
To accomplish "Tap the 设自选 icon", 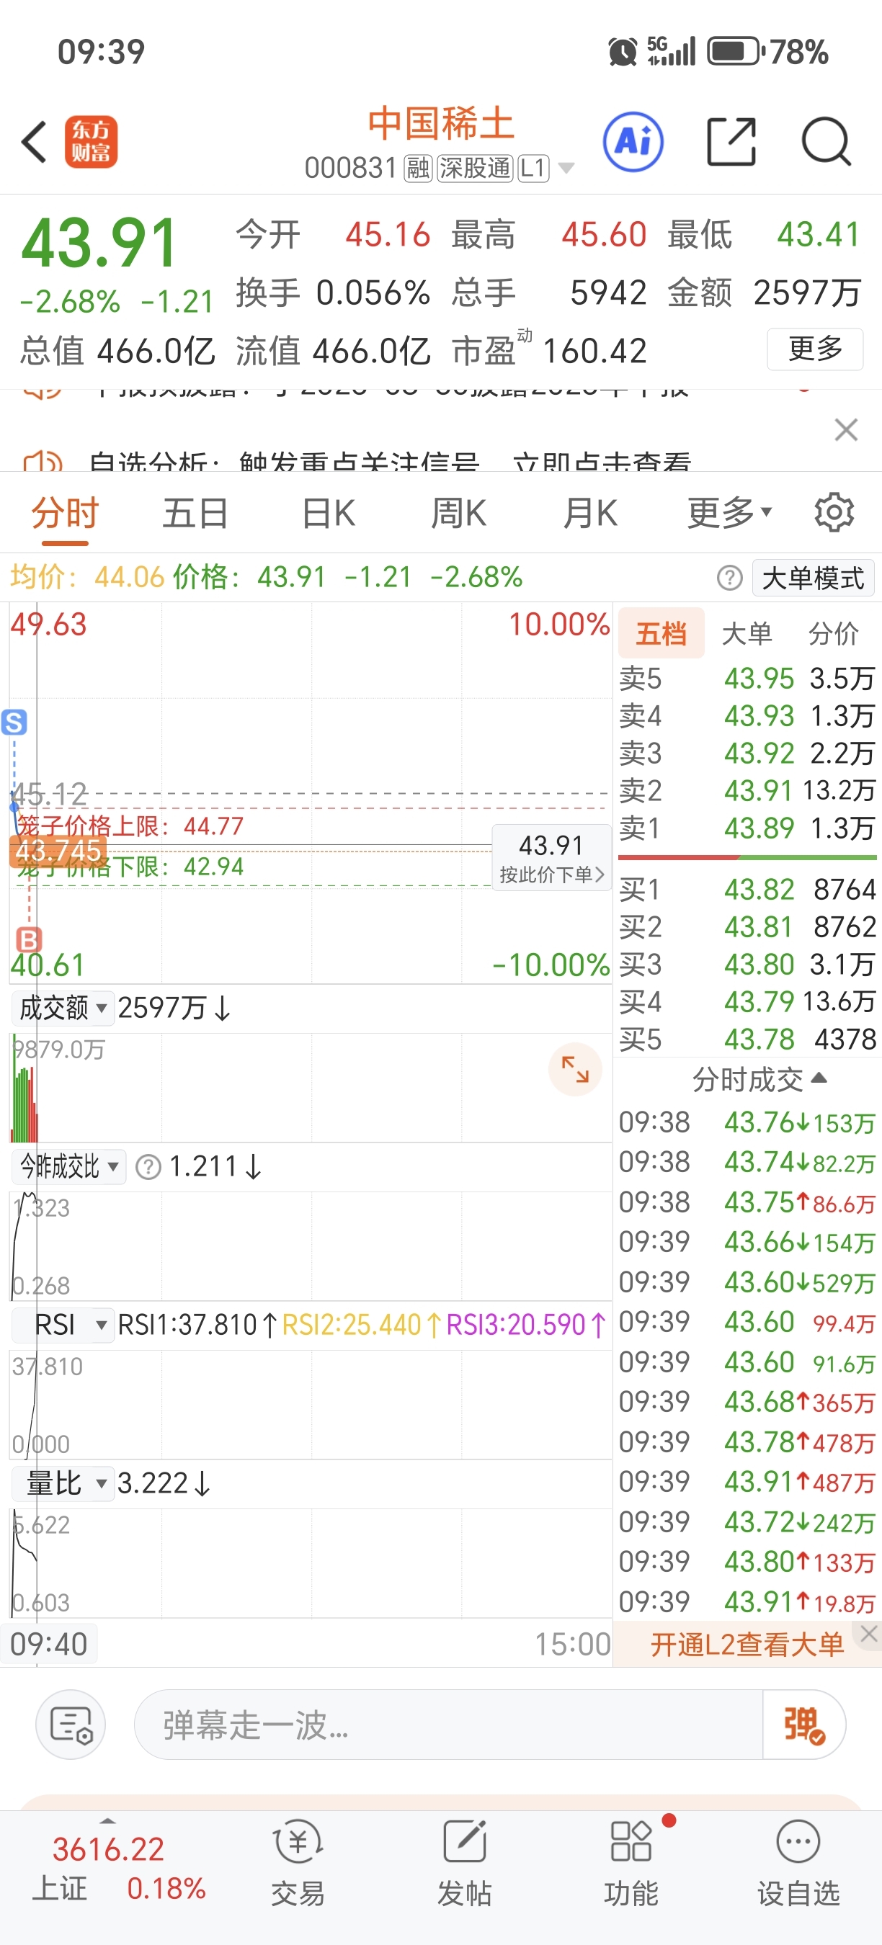I will (x=798, y=1864).
